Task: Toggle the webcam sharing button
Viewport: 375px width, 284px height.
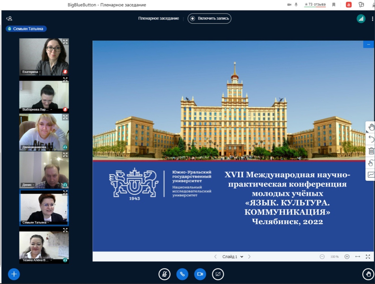Action: click(x=200, y=274)
